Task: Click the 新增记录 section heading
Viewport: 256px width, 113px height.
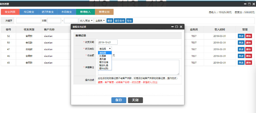Action: [x=81, y=35]
